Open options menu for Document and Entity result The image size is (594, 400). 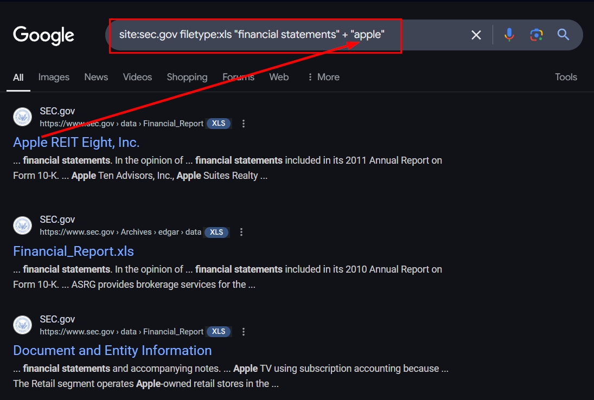click(244, 332)
